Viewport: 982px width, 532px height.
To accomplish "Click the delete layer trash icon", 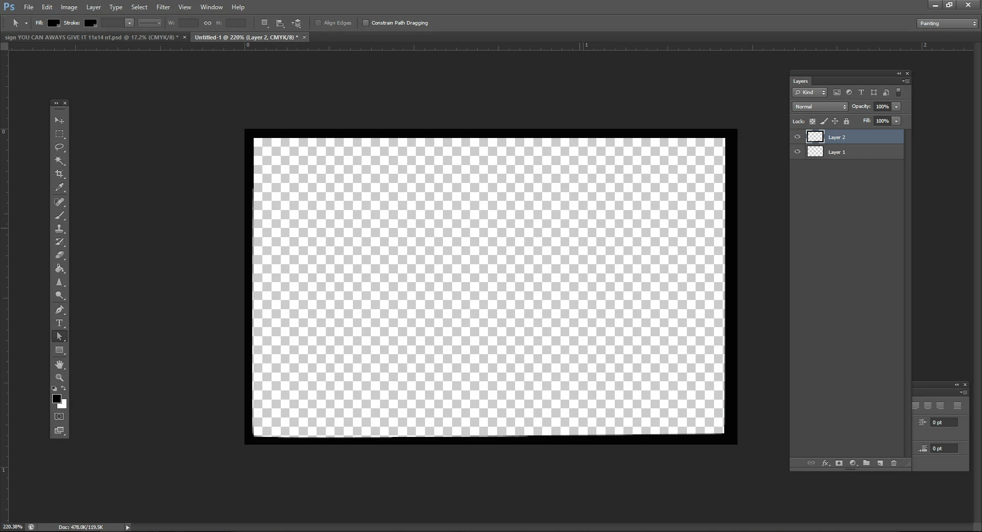I will [x=894, y=463].
